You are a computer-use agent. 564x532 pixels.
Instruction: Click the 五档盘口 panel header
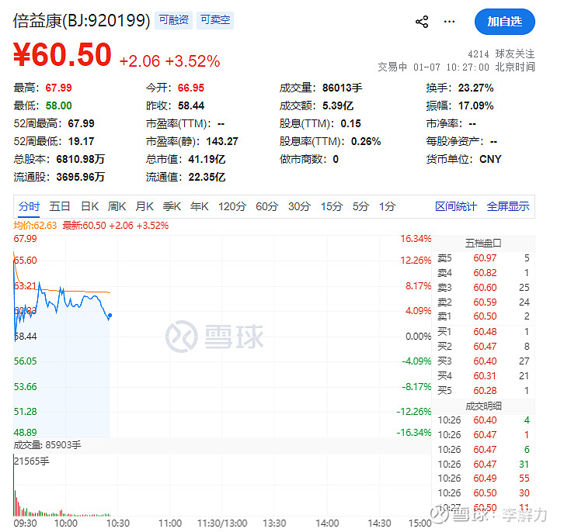click(483, 244)
